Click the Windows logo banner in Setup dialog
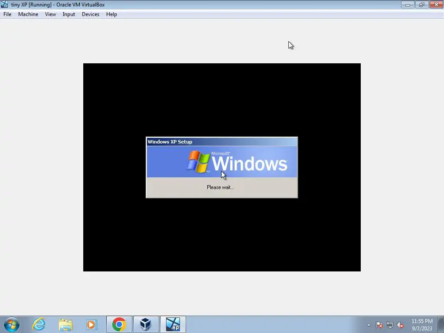This screenshot has width=444, height=333. point(222,162)
